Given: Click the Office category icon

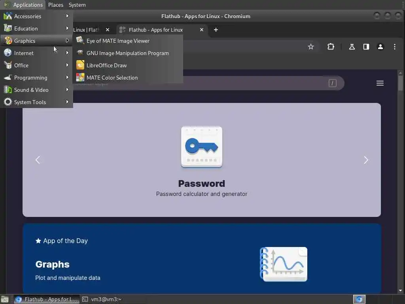Looking at the screenshot, I should pos(8,65).
